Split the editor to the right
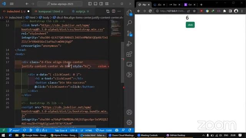246x138 pixels. 113,11
